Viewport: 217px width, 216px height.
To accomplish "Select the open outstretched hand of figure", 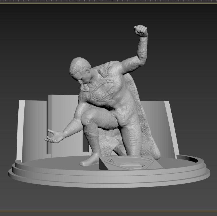I will coord(54,136).
